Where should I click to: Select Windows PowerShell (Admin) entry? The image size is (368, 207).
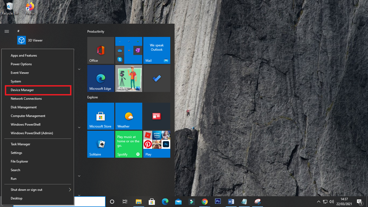point(32,133)
